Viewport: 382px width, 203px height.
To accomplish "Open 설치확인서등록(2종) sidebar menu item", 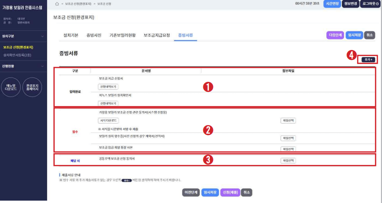I will point(17,55).
